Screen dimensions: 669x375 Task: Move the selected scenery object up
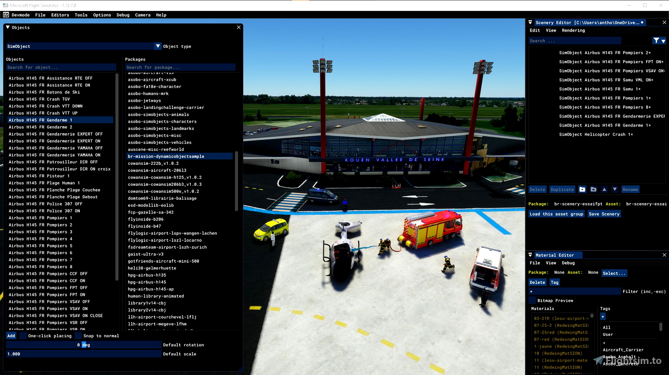(x=604, y=190)
